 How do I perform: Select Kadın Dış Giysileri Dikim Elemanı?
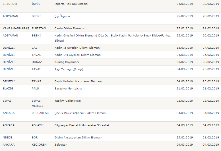(x=78, y=55)
